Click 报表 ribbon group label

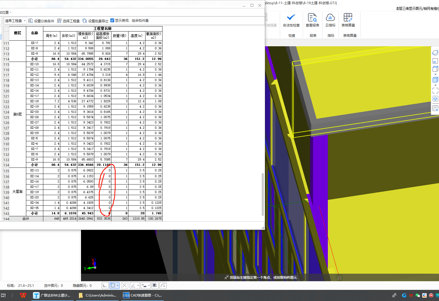coord(313,36)
